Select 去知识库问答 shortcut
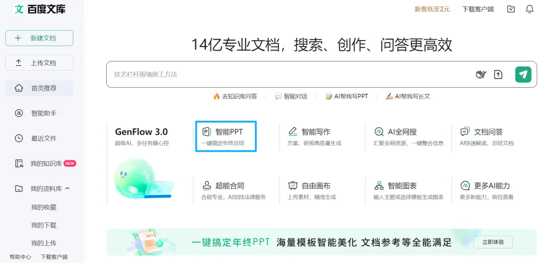 235,96
